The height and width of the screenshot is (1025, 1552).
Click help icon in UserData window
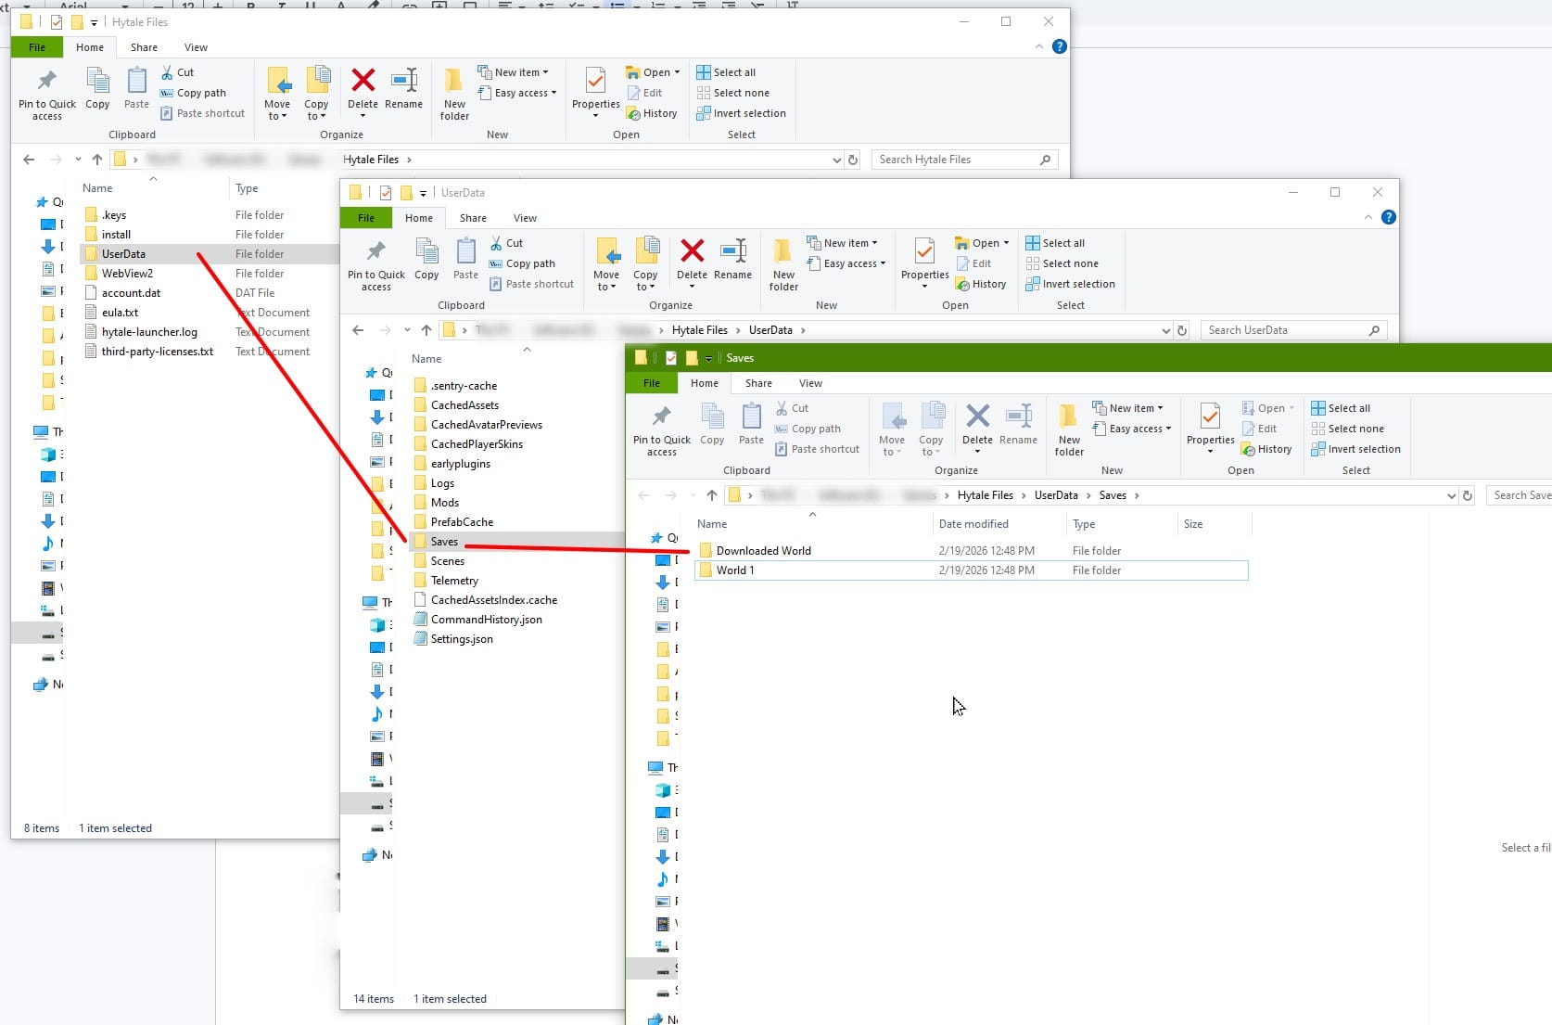point(1388,217)
